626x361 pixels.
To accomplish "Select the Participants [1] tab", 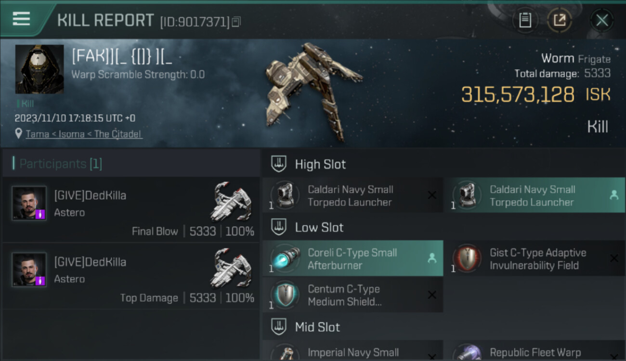I will tap(58, 164).
